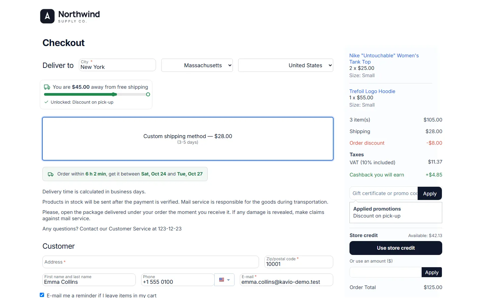Click the 1 x $55.00 quantity line
This screenshot has height=298, width=477.
click(361, 98)
